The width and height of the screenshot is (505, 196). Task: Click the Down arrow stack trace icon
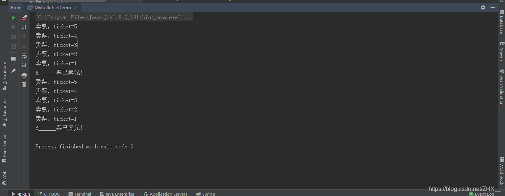24,46
